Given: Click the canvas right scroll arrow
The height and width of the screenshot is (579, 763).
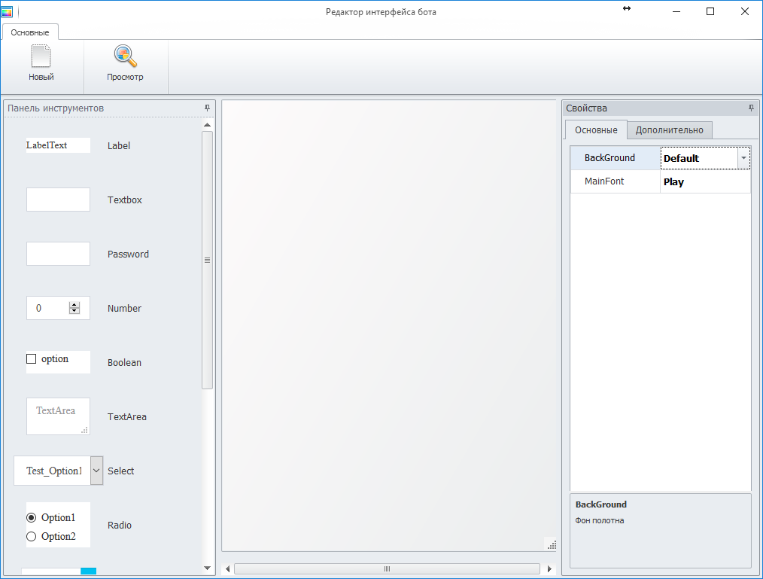Looking at the screenshot, I should click(x=549, y=568).
